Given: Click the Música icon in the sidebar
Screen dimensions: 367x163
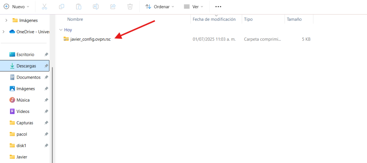Looking at the screenshot, I should pos(12,100).
